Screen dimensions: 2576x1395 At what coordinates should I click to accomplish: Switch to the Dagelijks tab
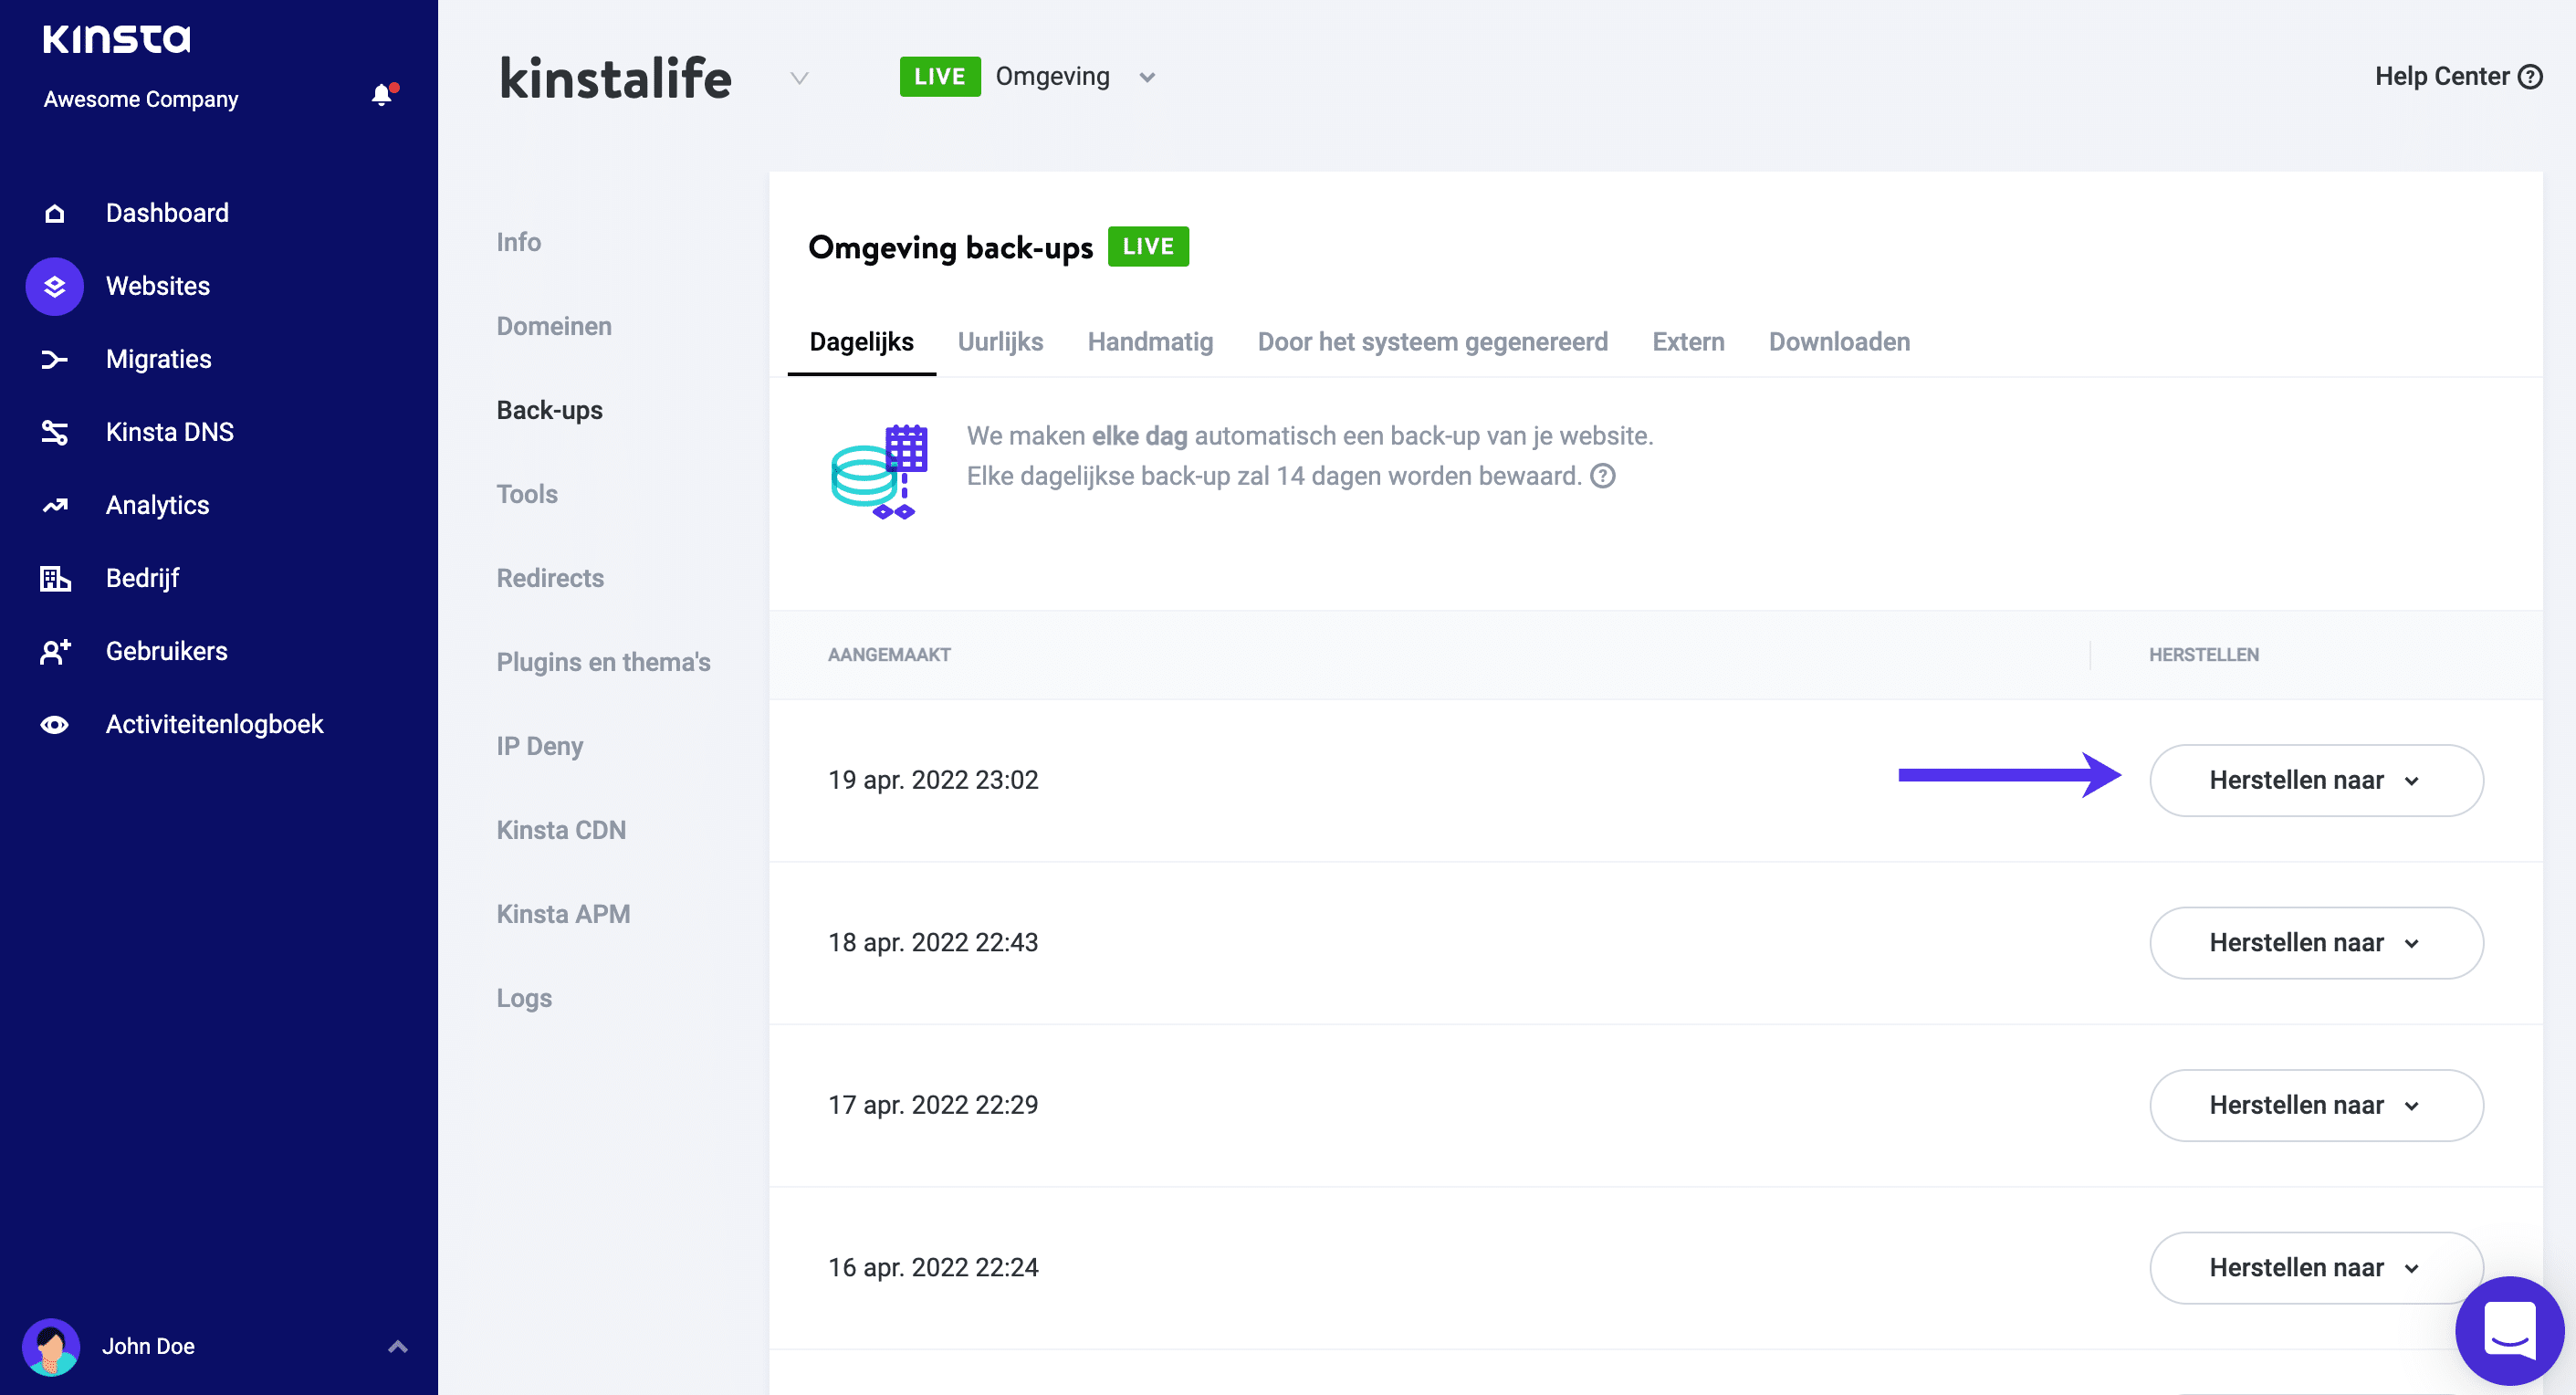coord(861,342)
